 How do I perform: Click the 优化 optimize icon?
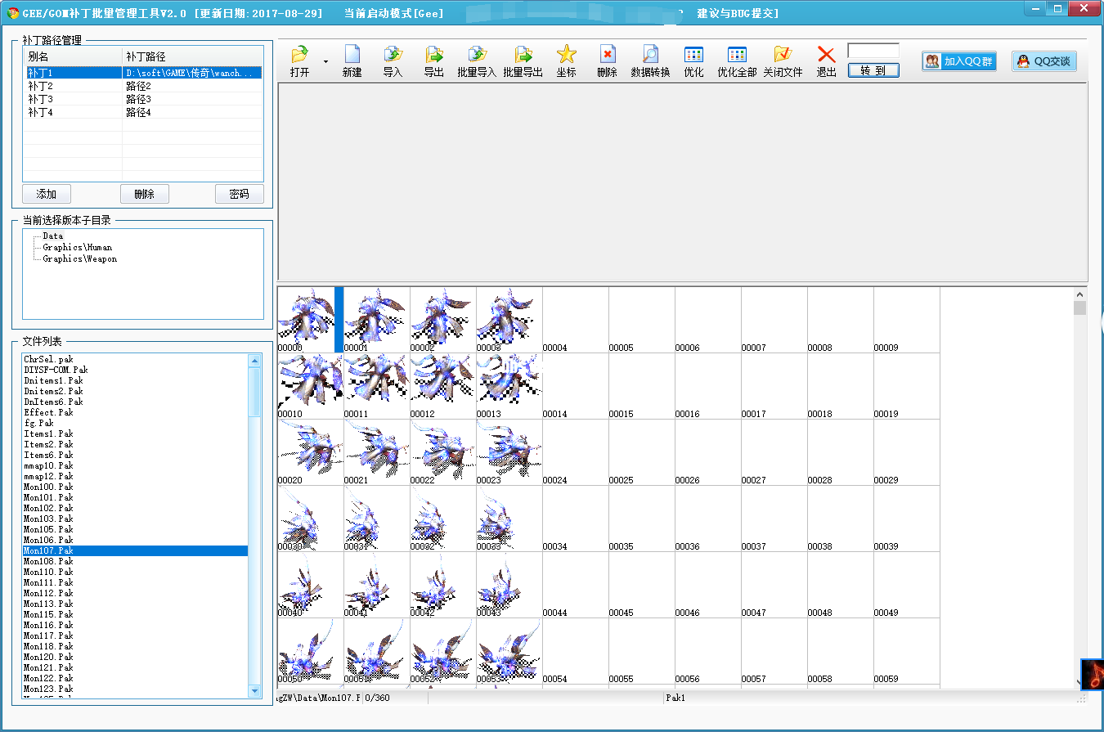tap(693, 55)
